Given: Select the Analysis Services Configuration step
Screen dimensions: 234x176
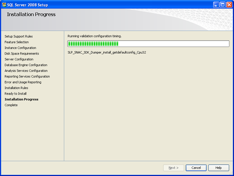Looking at the screenshot, I should tap(26, 71).
